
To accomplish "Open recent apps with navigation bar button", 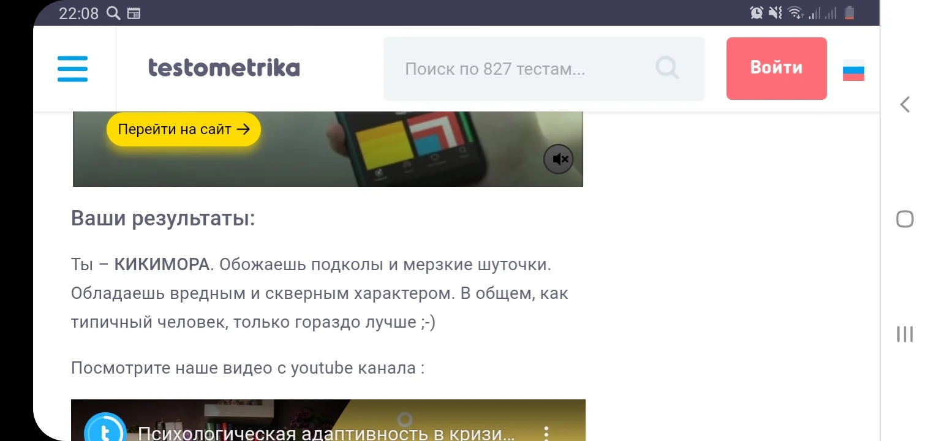I will (x=905, y=334).
